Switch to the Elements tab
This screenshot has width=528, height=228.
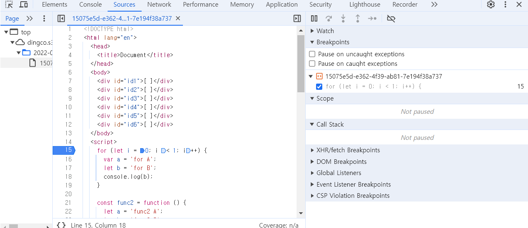(54, 5)
